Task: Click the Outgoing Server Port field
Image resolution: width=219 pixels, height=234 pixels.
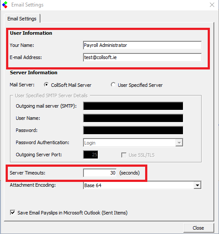Action: [91, 155]
